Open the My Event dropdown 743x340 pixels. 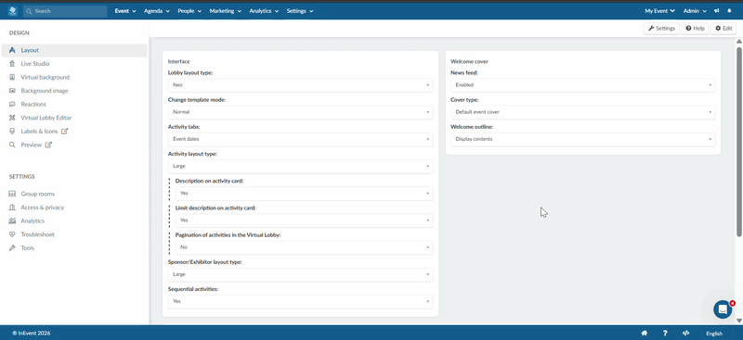(x=660, y=11)
